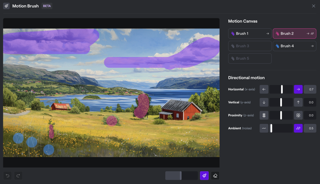Select the Brush 1 tab
This screenshot has height=184, width=320.
[x=250, y=34]
